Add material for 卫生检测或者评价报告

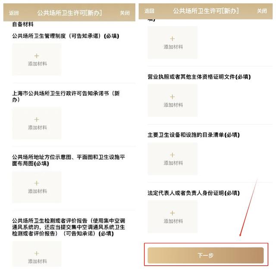pyautogui.click(x=37, y=254)
